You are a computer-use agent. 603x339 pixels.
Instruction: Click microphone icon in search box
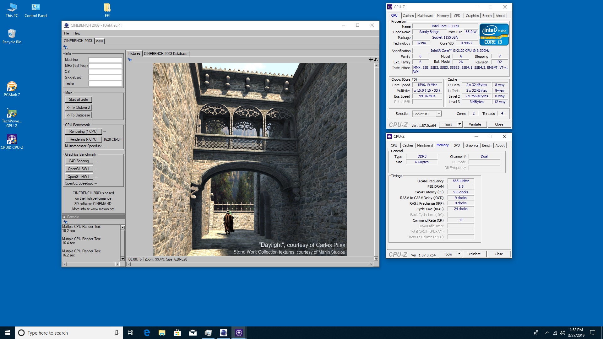coord(117,333)
